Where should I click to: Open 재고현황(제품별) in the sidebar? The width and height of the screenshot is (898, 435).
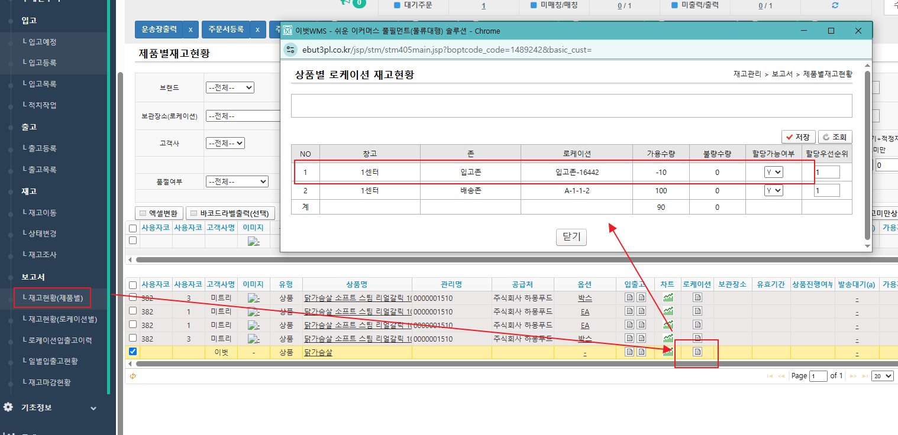point(55,297)
